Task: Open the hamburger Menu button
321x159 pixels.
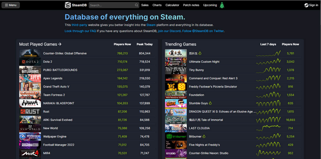Action: (11, 5)
